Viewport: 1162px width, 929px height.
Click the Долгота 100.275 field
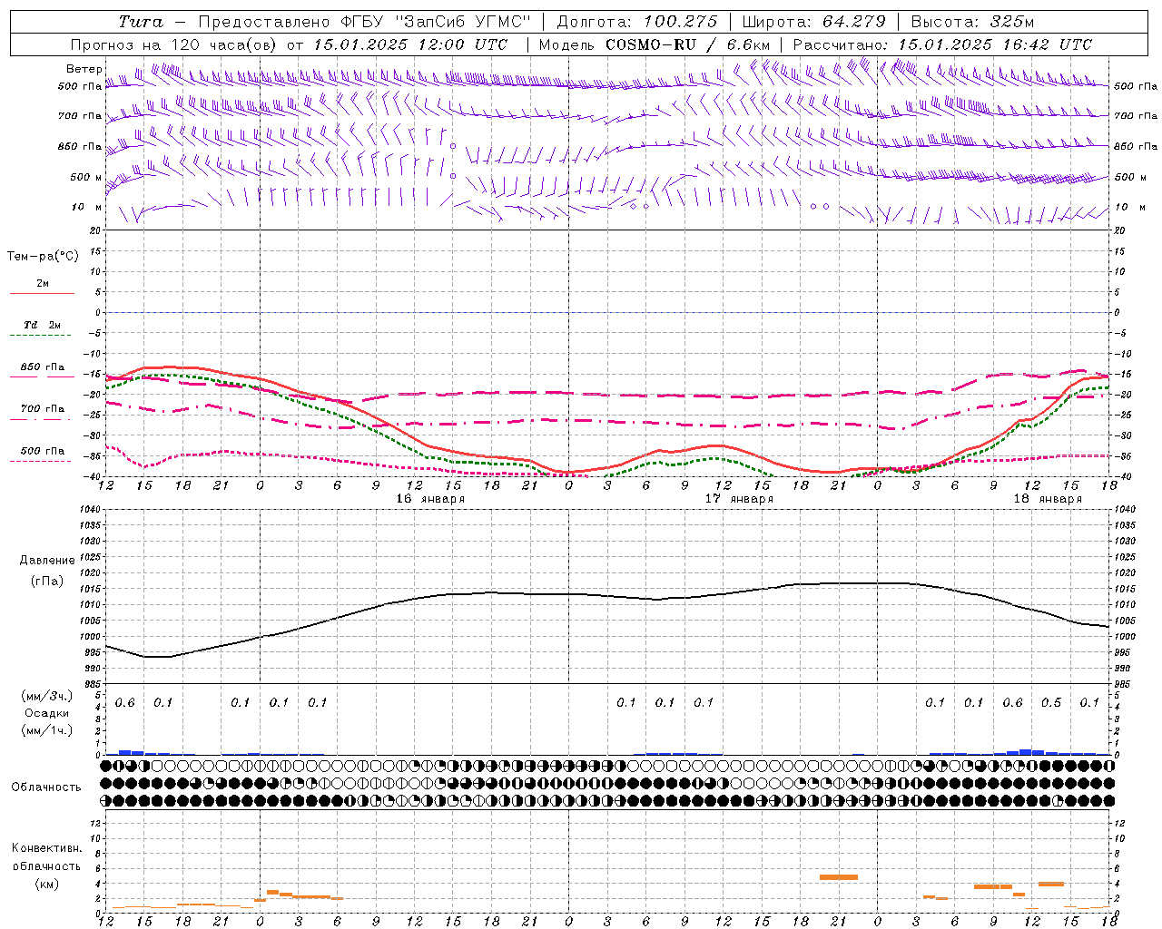coord(636,22)
